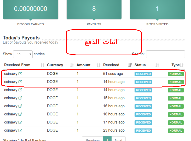The image size is (191, 141).
Task: Click the Sites Visited count 1 card
Action: [157, 9]
